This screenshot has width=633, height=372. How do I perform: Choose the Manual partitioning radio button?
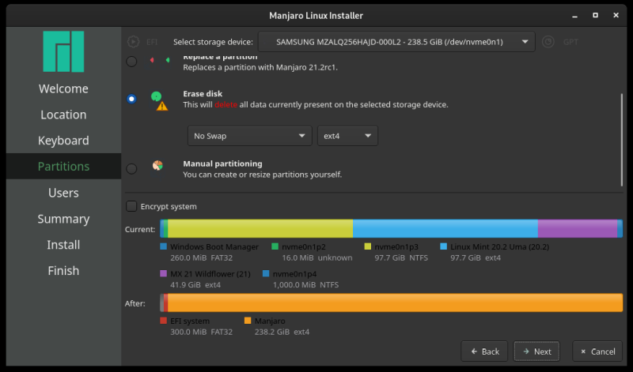131,167
